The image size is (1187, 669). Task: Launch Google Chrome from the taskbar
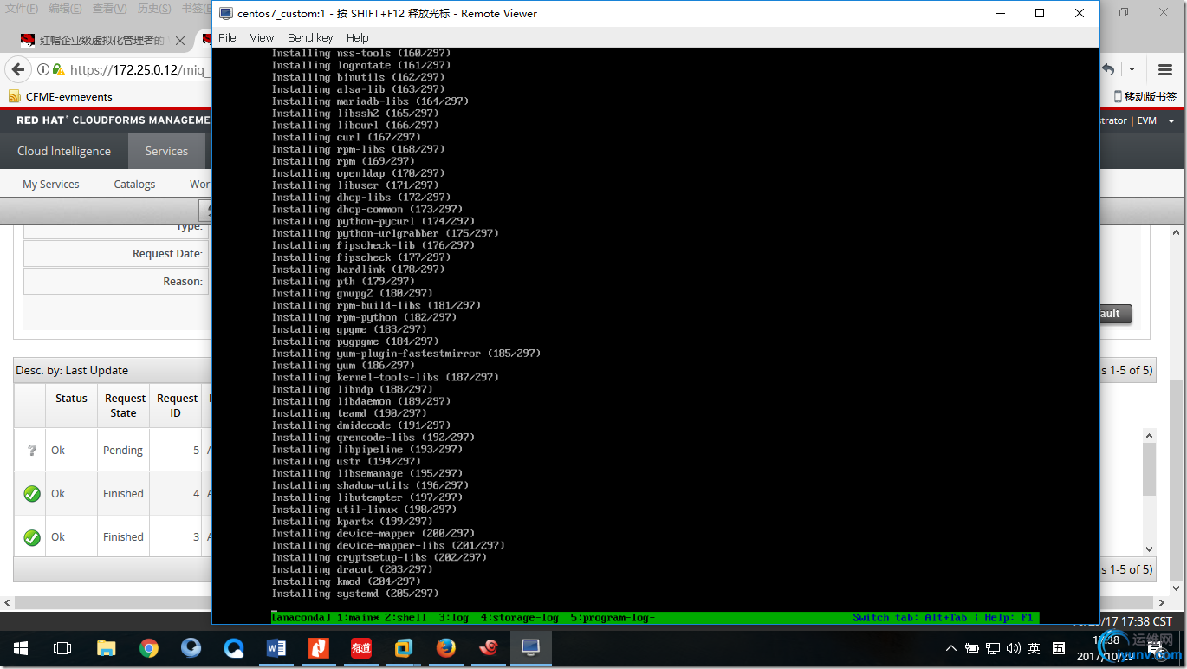point(149,648)
